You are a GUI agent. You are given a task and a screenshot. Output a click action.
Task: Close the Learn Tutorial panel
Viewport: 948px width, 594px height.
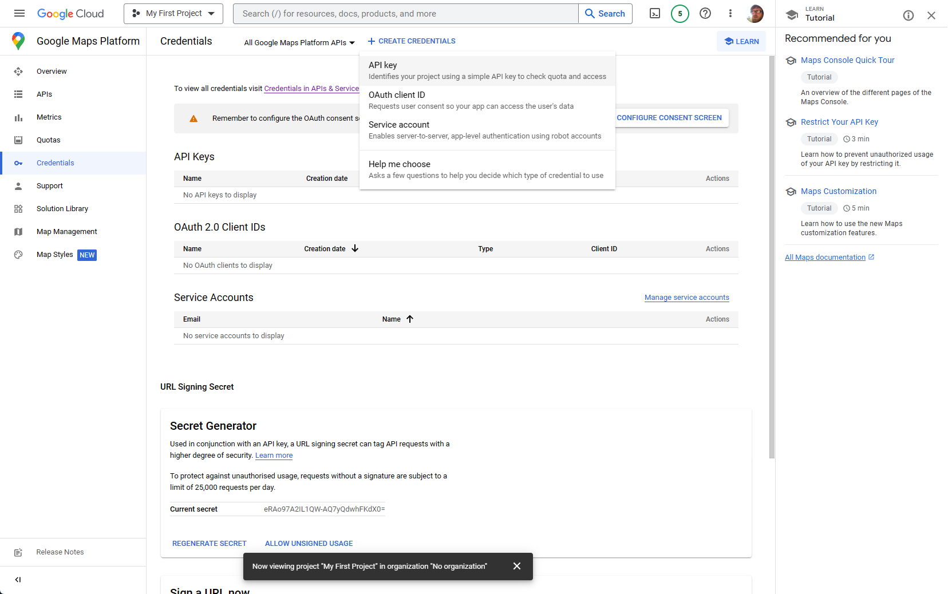coord(931,15)
